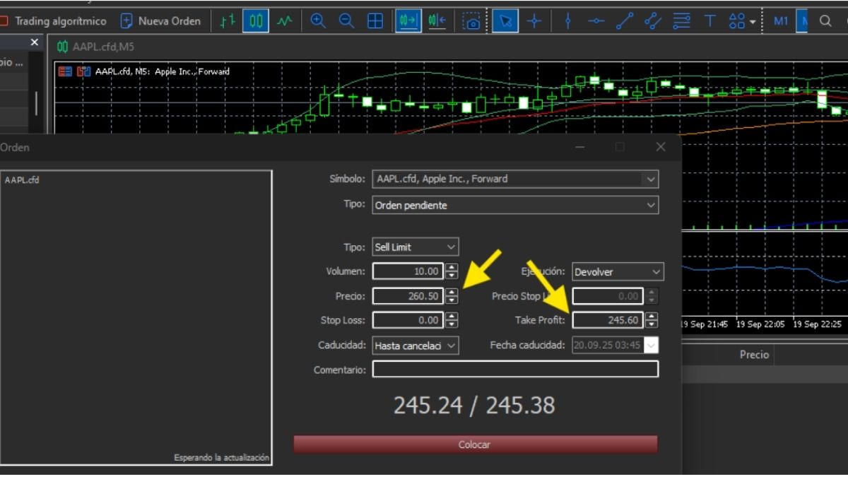This screenshot has width=848, height=477.
Task: Click the Nueva Orden button
Action: pyautogui.click(x=160, y=21)
